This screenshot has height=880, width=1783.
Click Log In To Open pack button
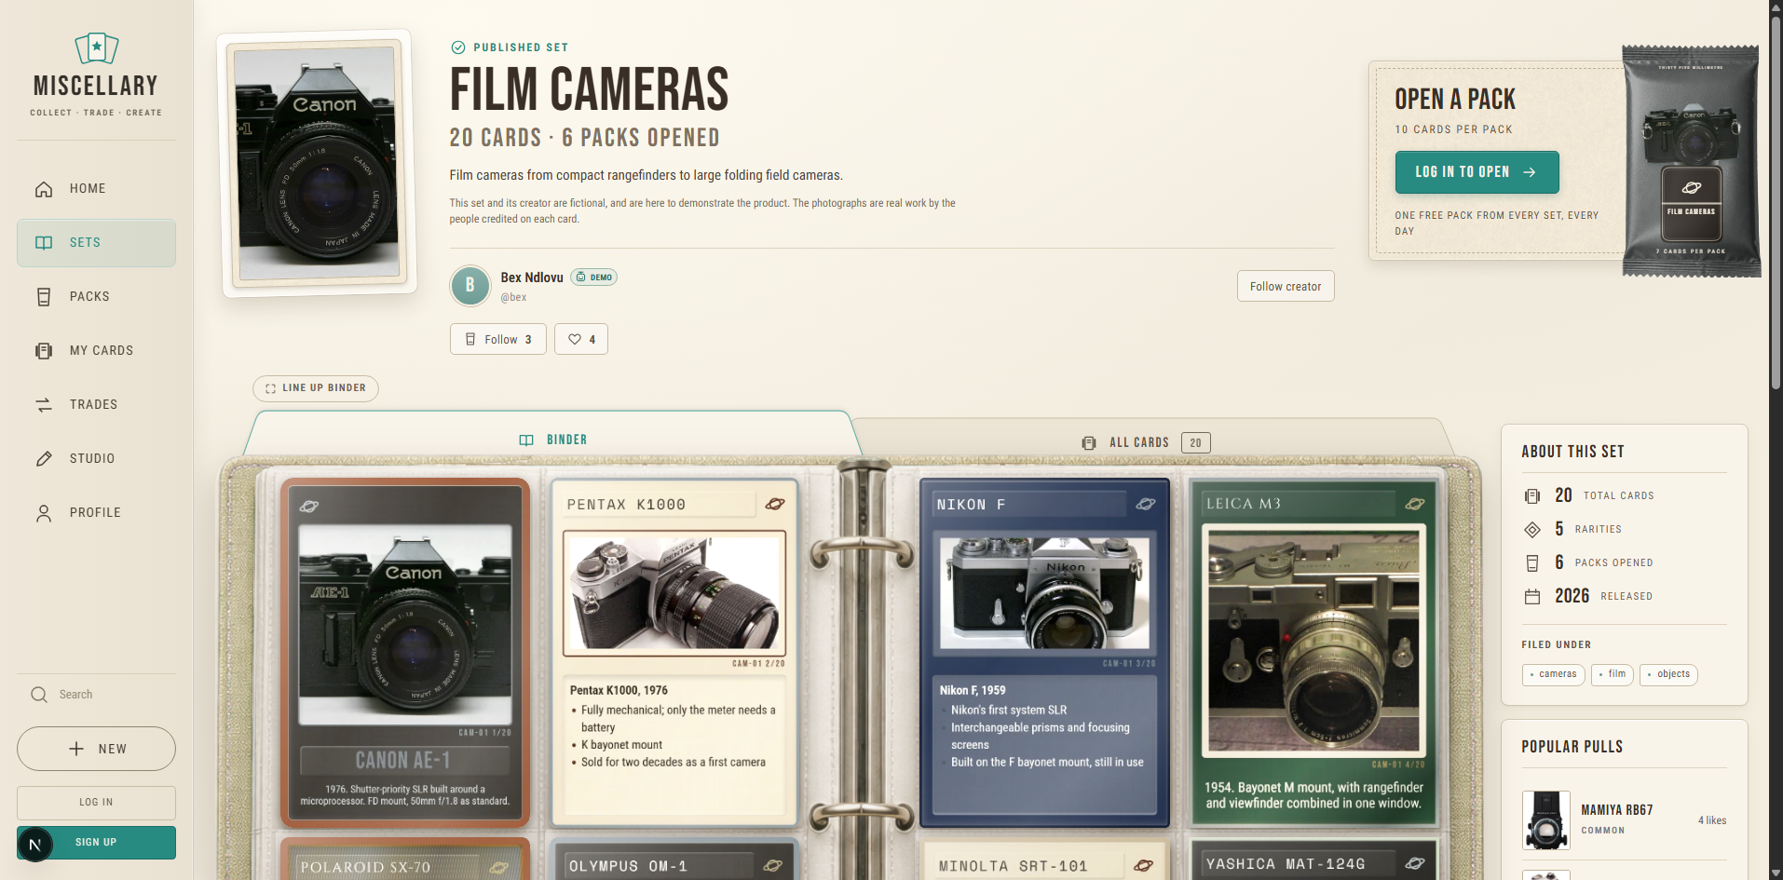click(x=1477, y=172)
